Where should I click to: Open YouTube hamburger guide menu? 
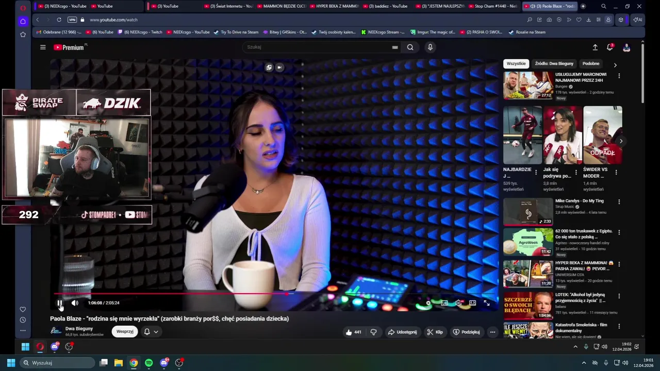tap(43, 47)
